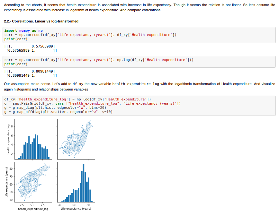This screenshot has height=216, width=279.
Task: Click print(corr) in the import numpy cell
Action: [16, 39]
